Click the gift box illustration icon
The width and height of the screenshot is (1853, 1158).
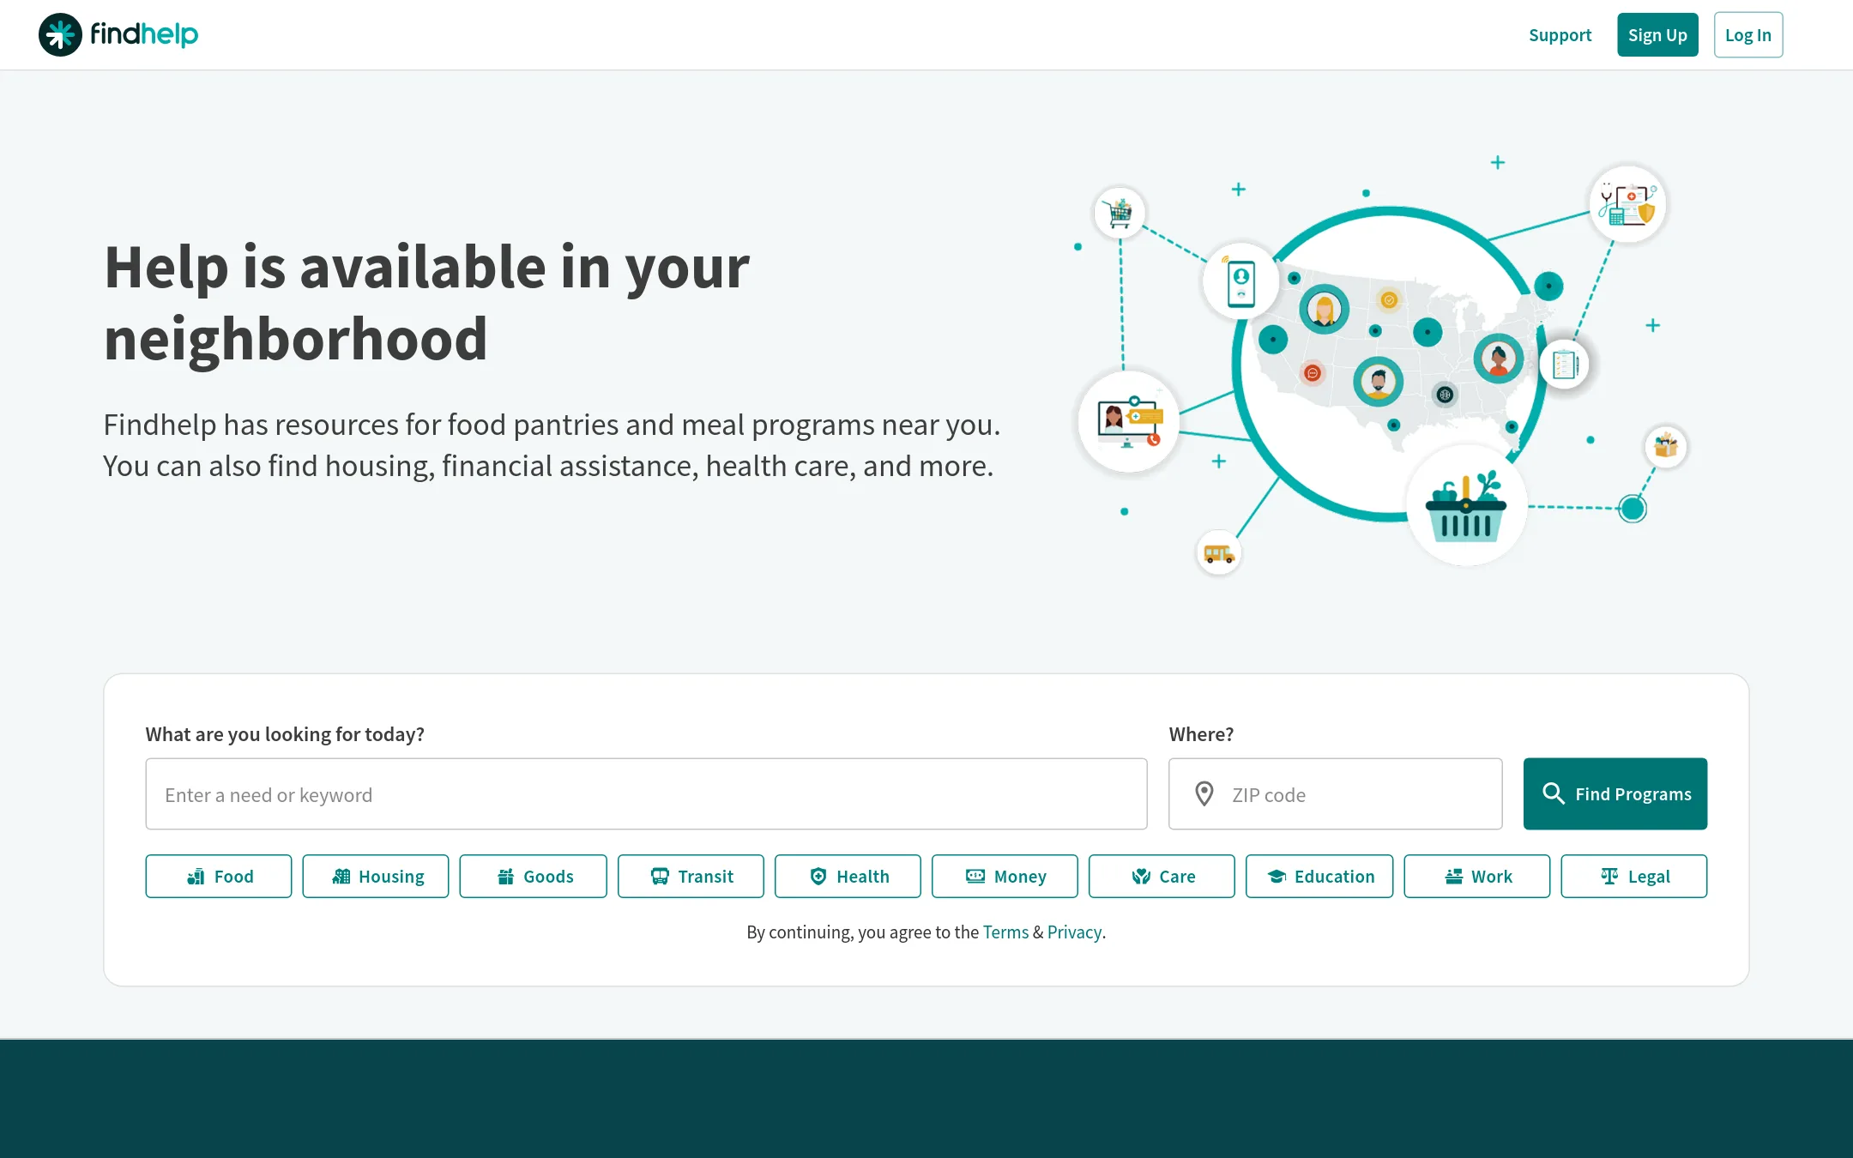click(1665, 446)
